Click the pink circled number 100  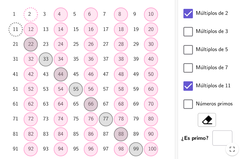coord(151,149)
